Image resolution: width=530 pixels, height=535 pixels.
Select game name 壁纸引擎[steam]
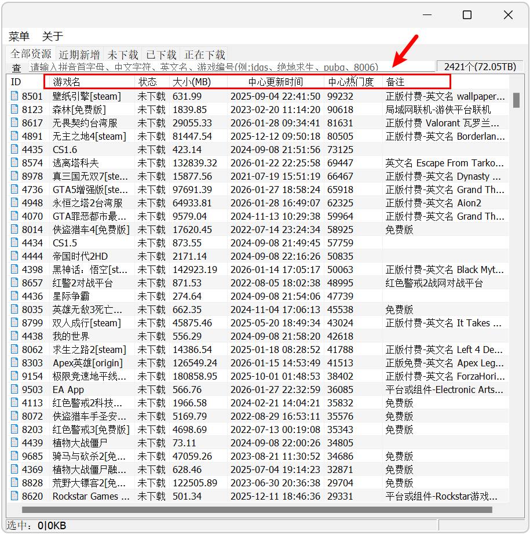pyautogui.click(x=87, y=96)
